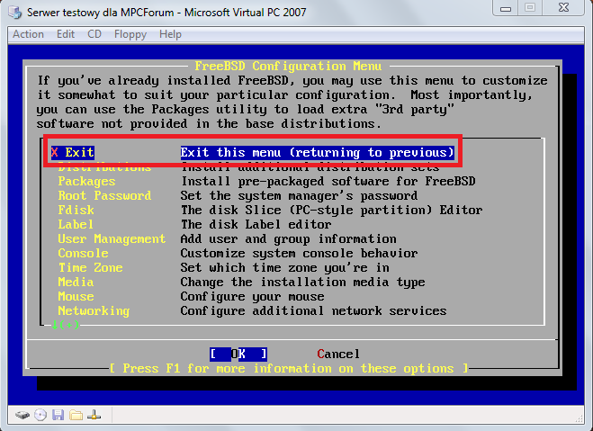Click 'Configure additional network services' text
This screenshot has width=593, height=431.
pyautogui.click(x=313, y=310)
